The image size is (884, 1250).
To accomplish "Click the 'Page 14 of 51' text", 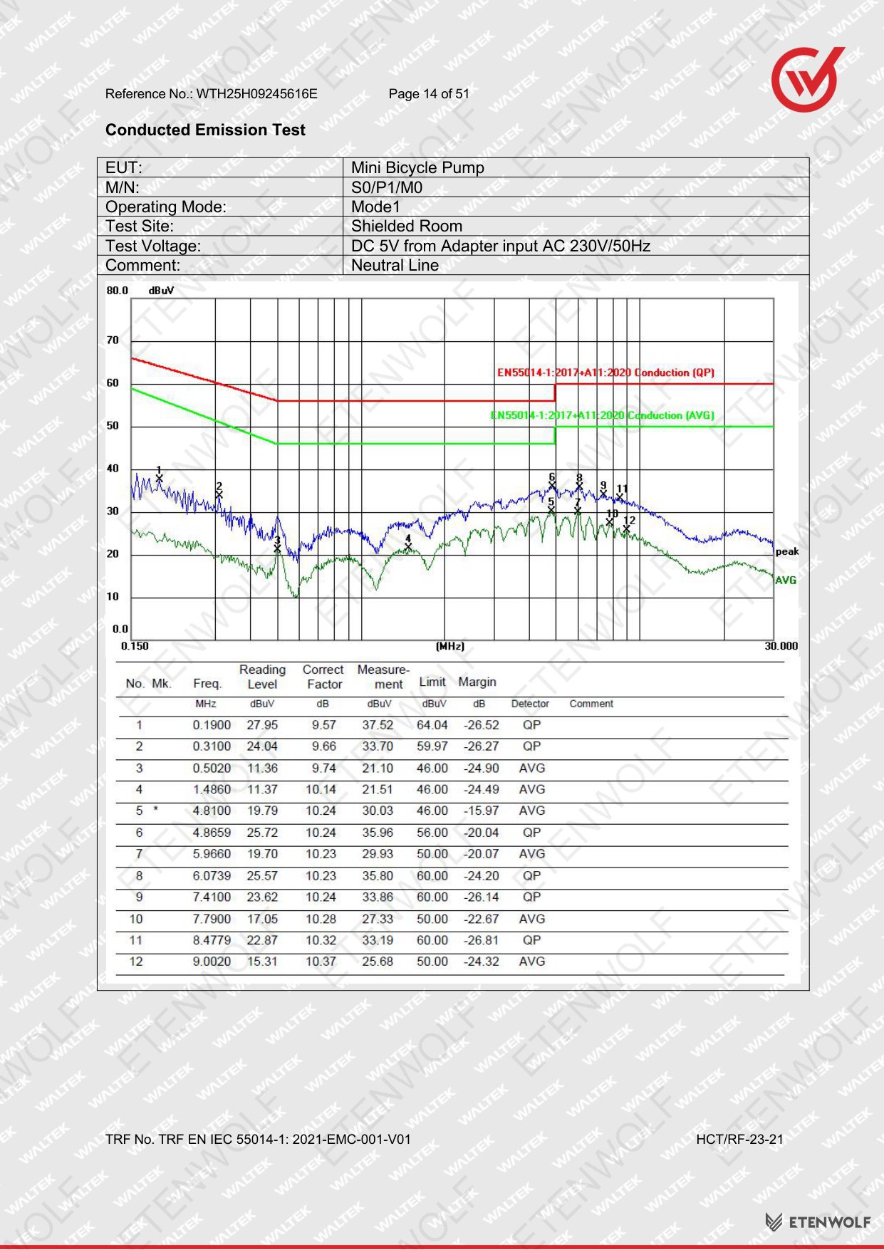I will pos(429,94).
